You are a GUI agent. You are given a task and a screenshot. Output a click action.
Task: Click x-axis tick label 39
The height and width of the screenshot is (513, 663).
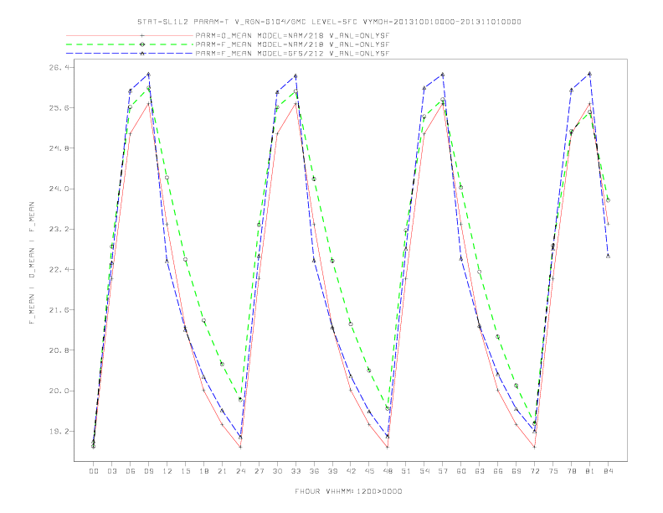[332, 471]
